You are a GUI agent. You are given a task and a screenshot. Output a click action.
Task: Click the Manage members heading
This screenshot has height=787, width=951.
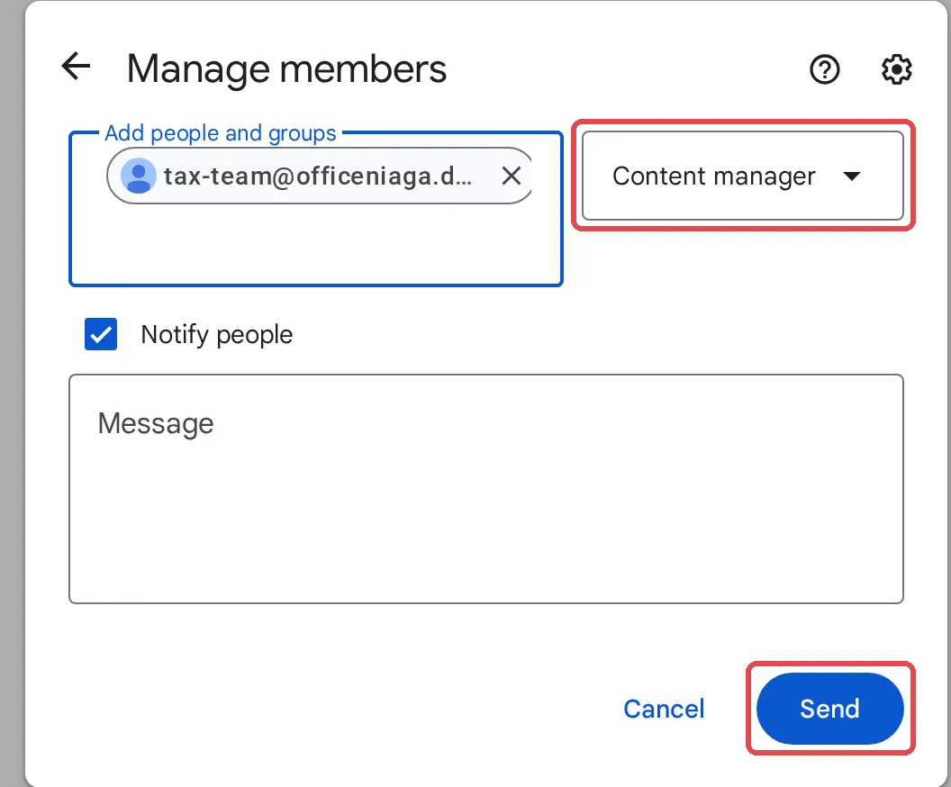click(286, 69)
